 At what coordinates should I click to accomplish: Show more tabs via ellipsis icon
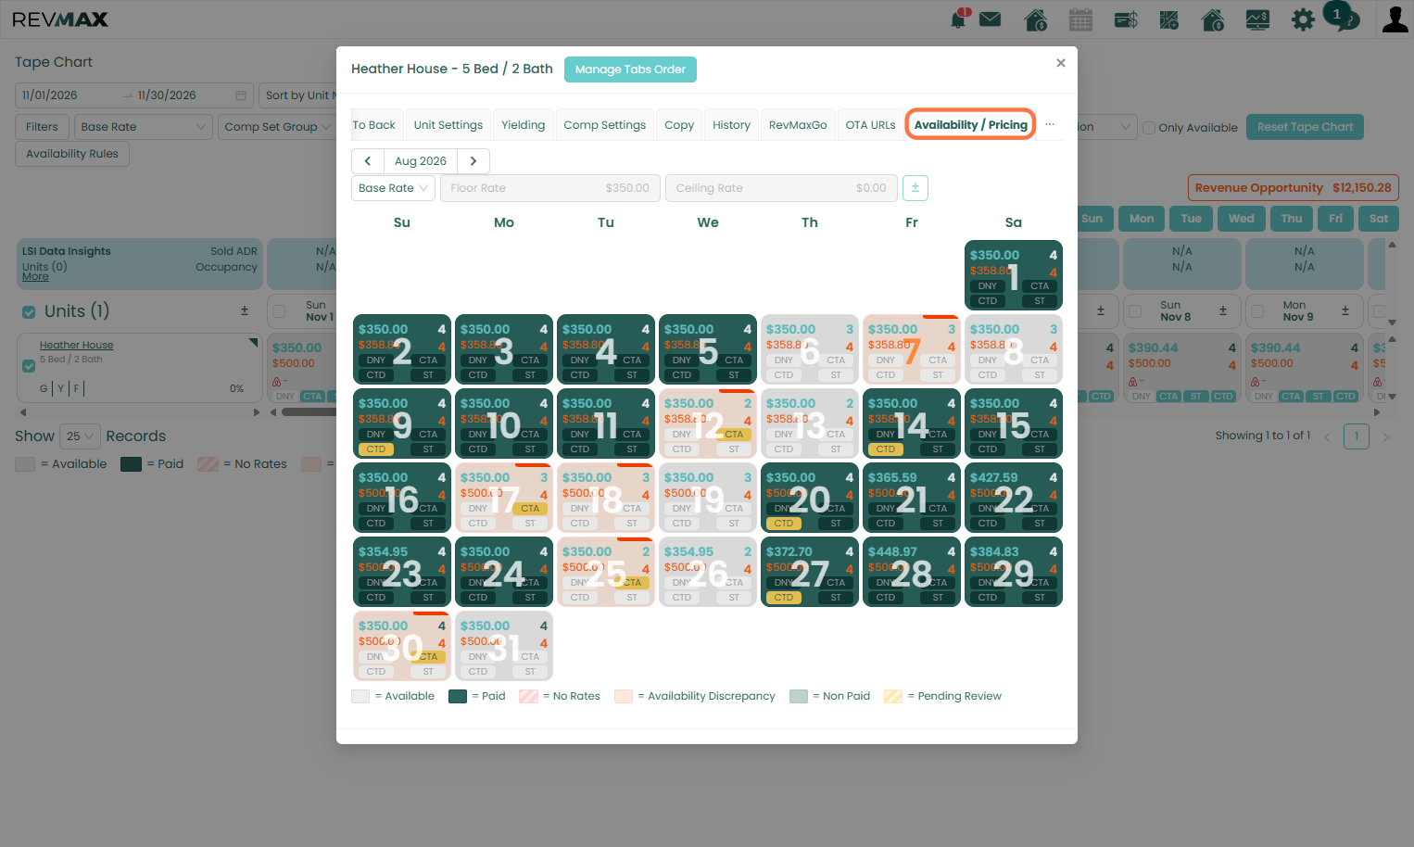(1050, 124)
